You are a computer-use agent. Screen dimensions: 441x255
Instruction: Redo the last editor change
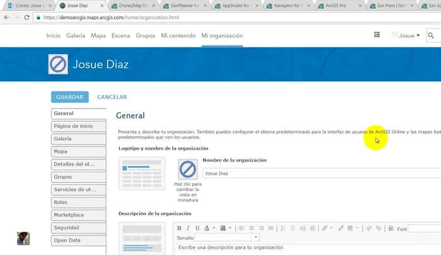(379, 228)
